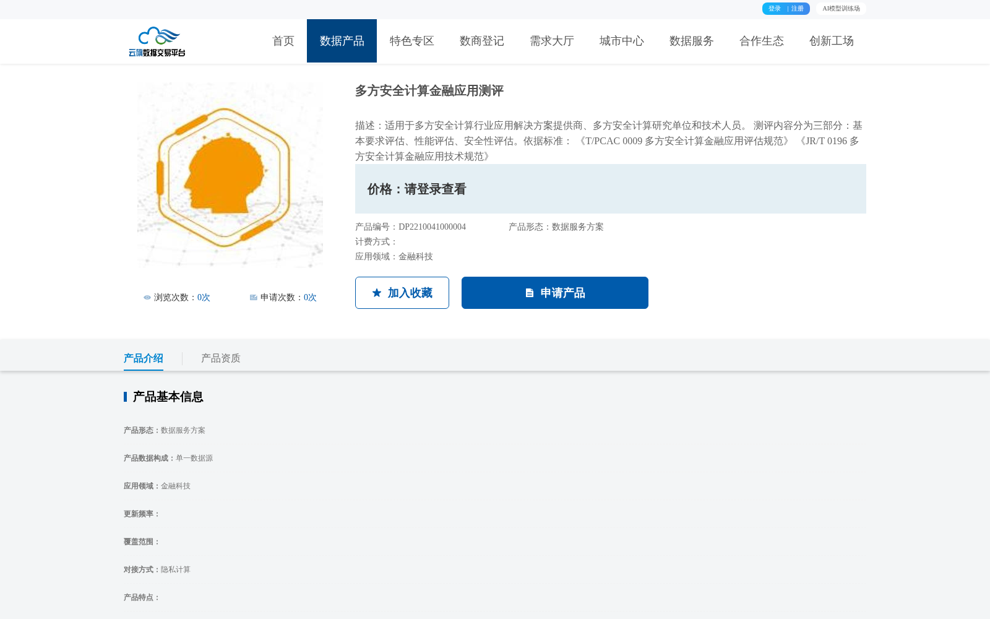Open 数据服务 in the navigation bar
Screen dimensions: 990x619
(692, 41)
